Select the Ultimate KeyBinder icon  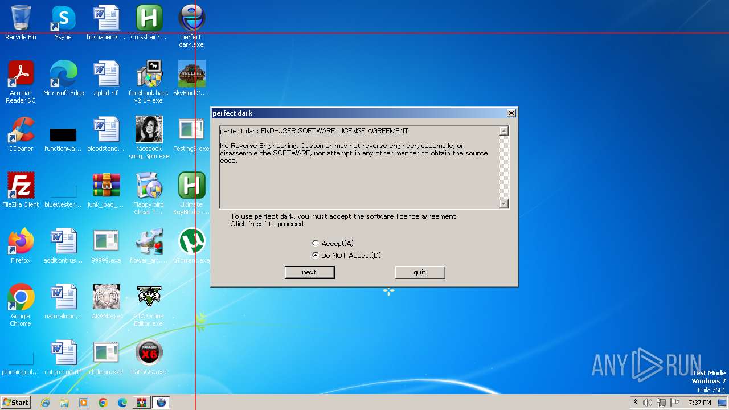tap(191, 194)
